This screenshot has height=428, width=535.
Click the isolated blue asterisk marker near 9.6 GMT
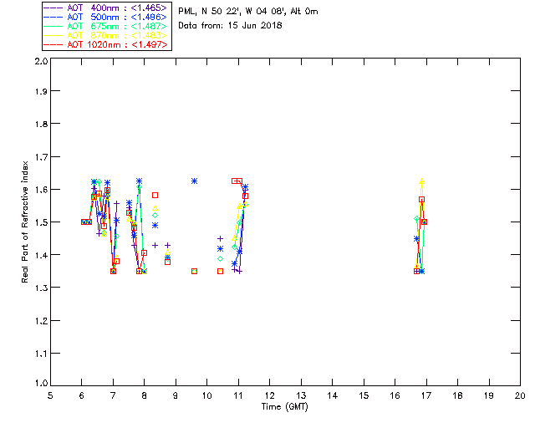(x=194, y=181)
